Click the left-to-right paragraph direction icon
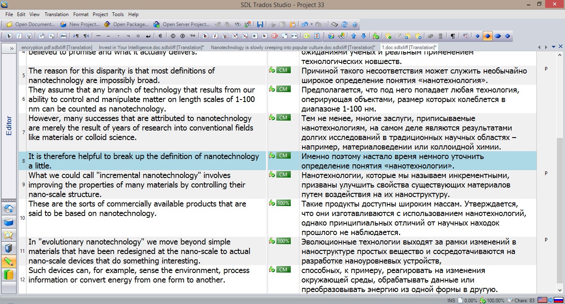The width and height of the screenshot is (565, 304). 76,36
